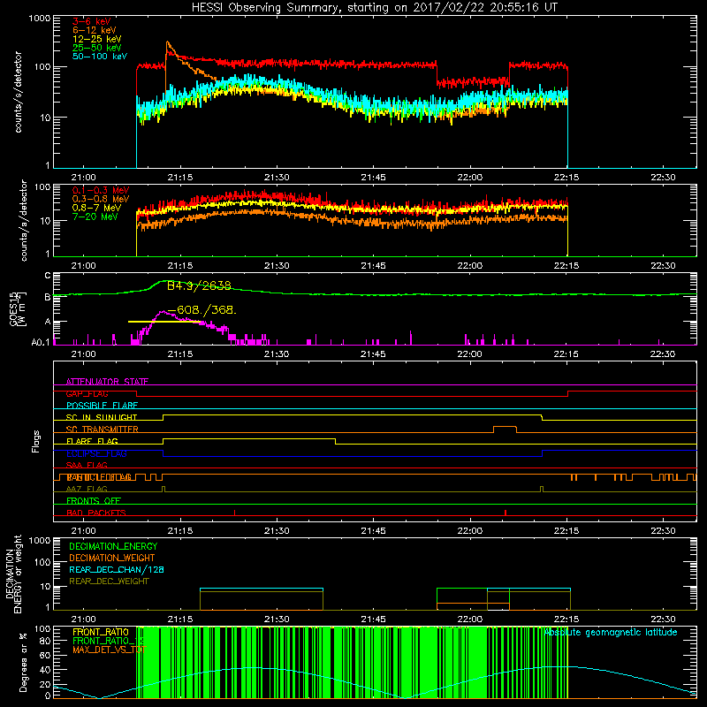The image size is (707, 707).
Task: Click the MAX_DET_VS_TOT legend label
Action: [109, 650]
